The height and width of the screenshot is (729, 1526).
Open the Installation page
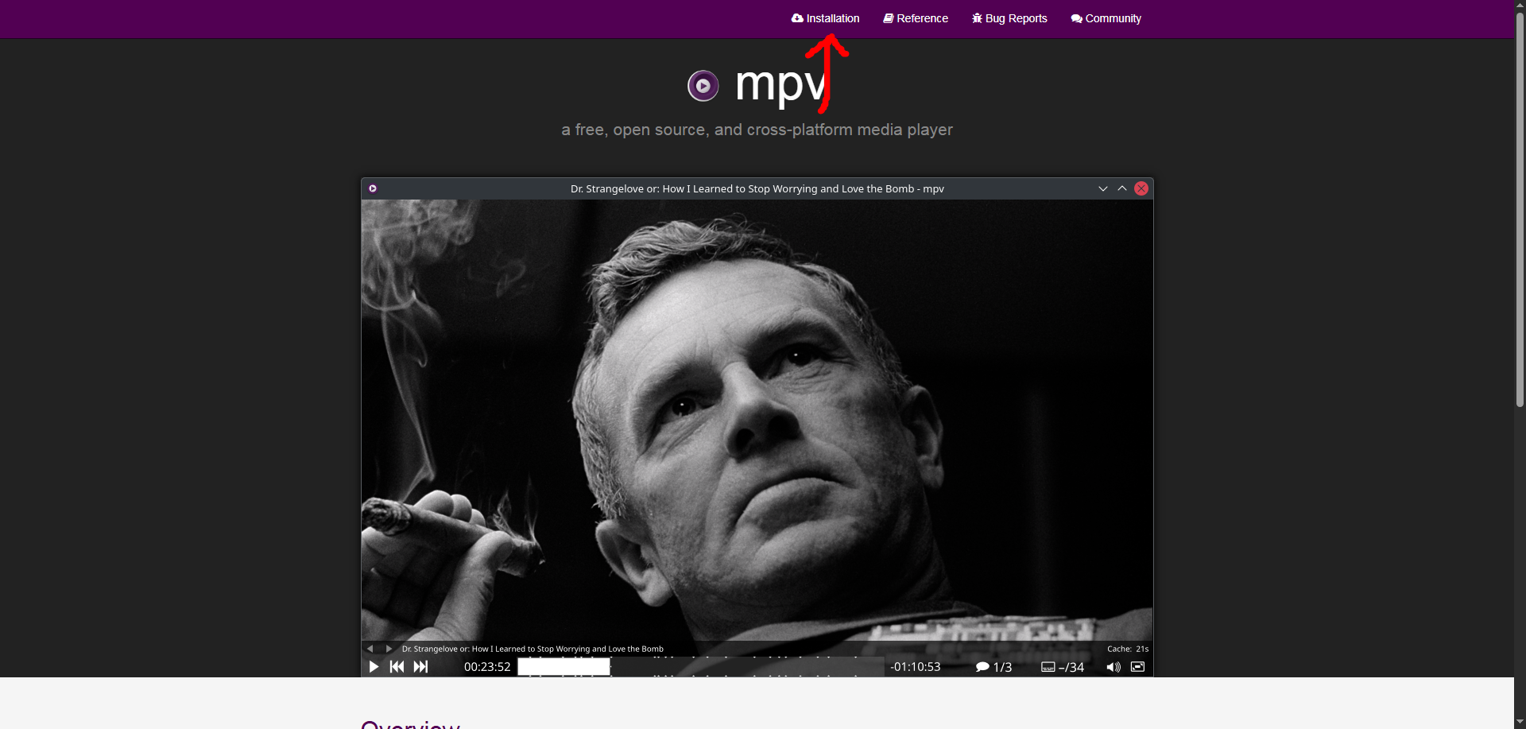825,18
